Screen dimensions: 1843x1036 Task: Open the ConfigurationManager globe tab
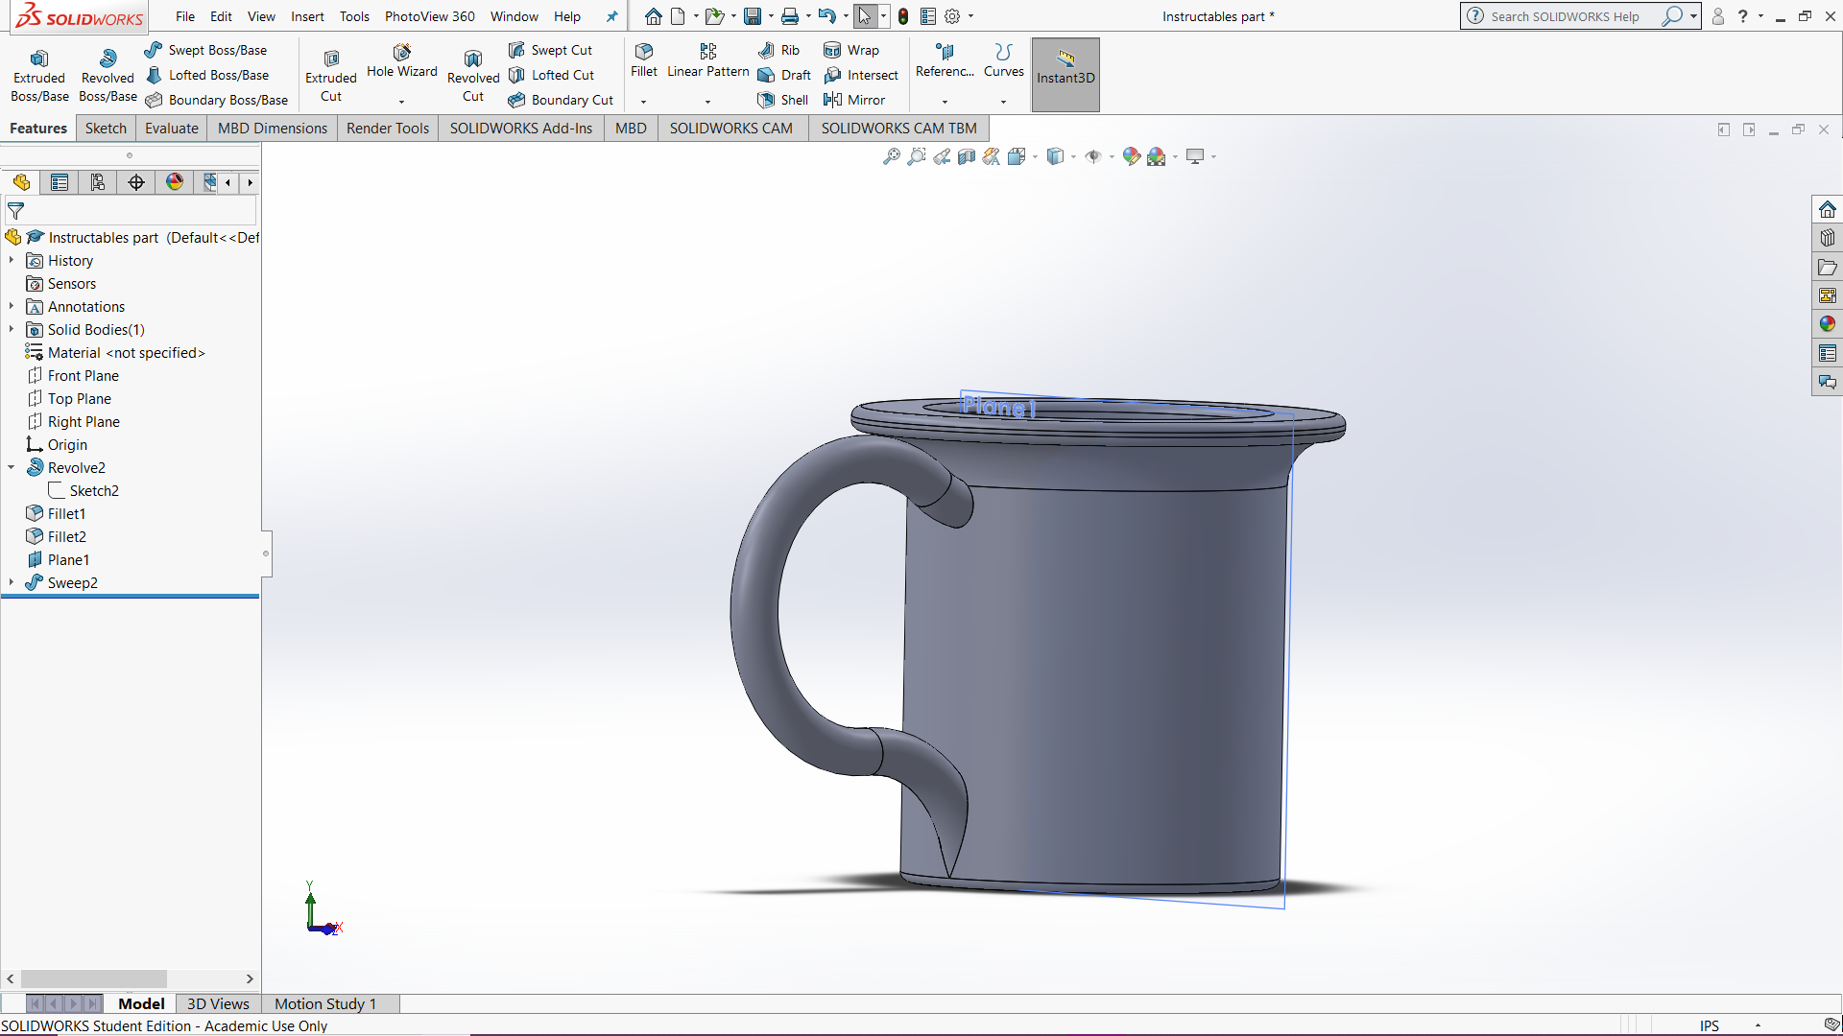coord(174,182)
